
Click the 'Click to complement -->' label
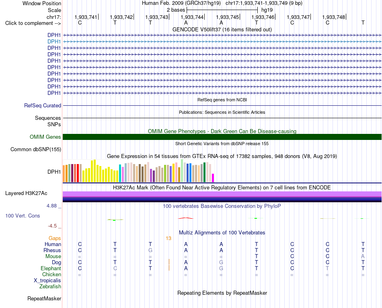tap(33, 23)
